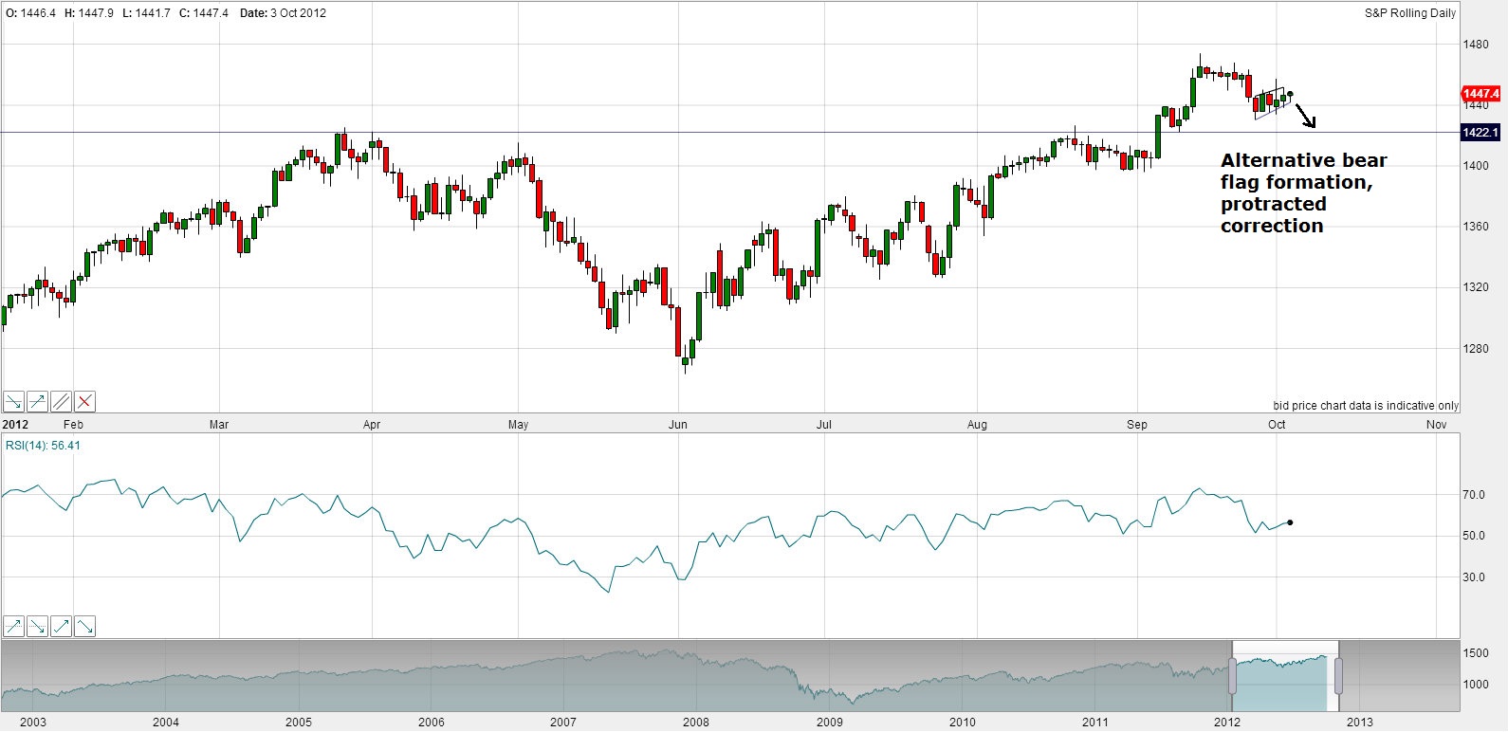This screenshot has width=1508, height=732.
Task: Click the red 1447.4 current price label
Action: tap(1480, 94)
